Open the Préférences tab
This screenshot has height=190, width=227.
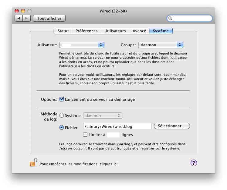click(x=86, y=31)
